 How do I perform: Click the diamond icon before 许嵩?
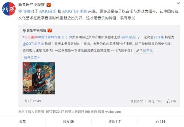click(x=20, y=11)
